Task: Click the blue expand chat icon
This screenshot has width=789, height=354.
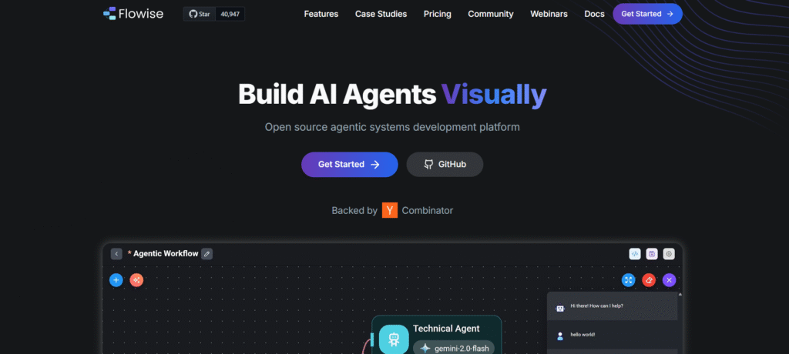Action: 629,280
